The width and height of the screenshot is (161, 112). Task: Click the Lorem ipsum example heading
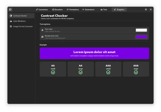point(94,52)
